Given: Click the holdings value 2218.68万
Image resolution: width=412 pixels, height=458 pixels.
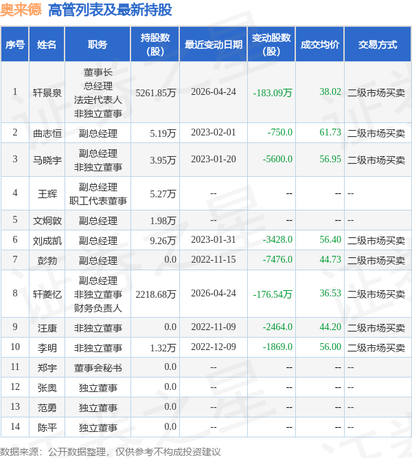Looking at the screenshot, I should tap(156, 294).
